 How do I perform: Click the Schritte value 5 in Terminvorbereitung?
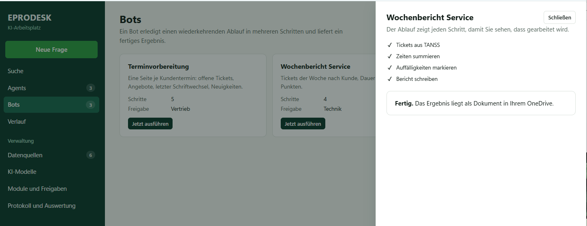tap(173, 99)
